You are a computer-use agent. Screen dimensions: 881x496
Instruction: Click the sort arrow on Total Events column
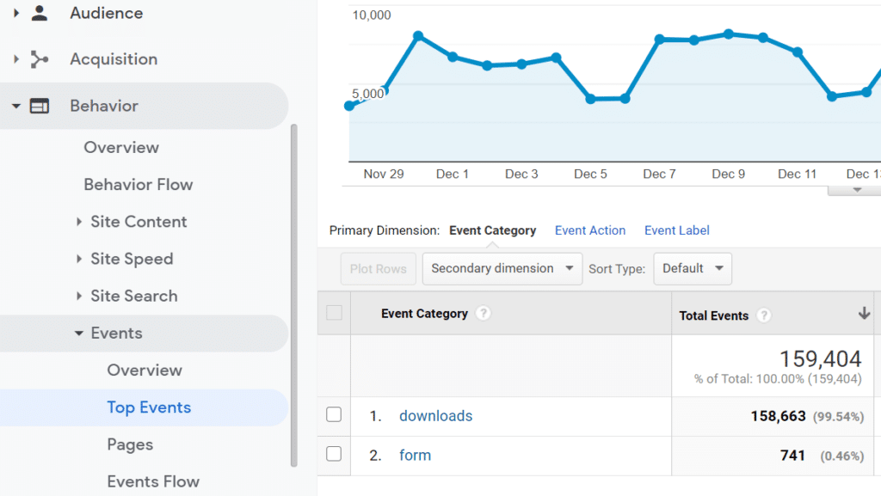coord(864,314)
